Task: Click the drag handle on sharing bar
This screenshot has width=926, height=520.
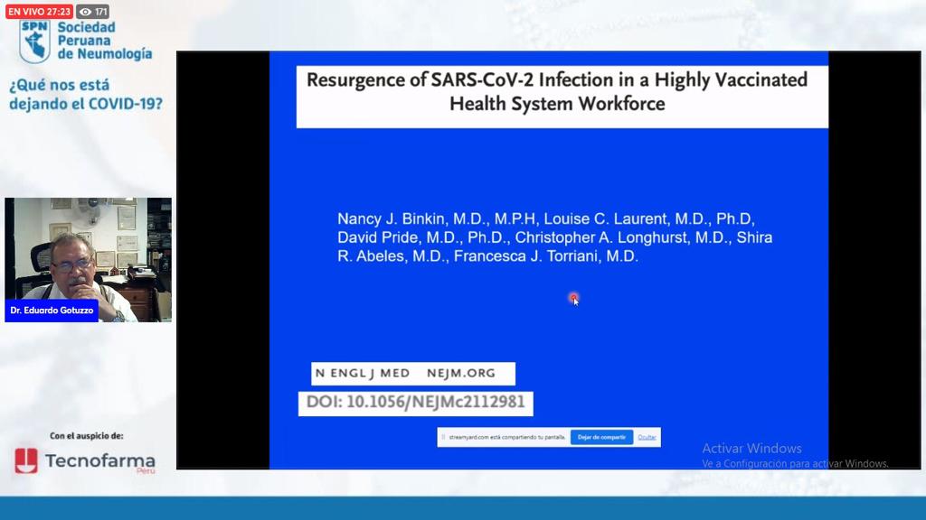Action: pyautogui.click(x=443, y=437)
